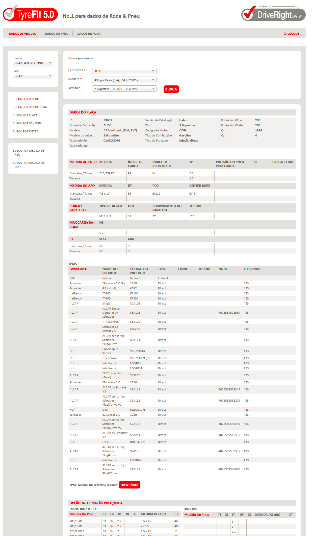Click T-ProSensor product name
This screenshot has height=536, width=312.
coord(110,322)
